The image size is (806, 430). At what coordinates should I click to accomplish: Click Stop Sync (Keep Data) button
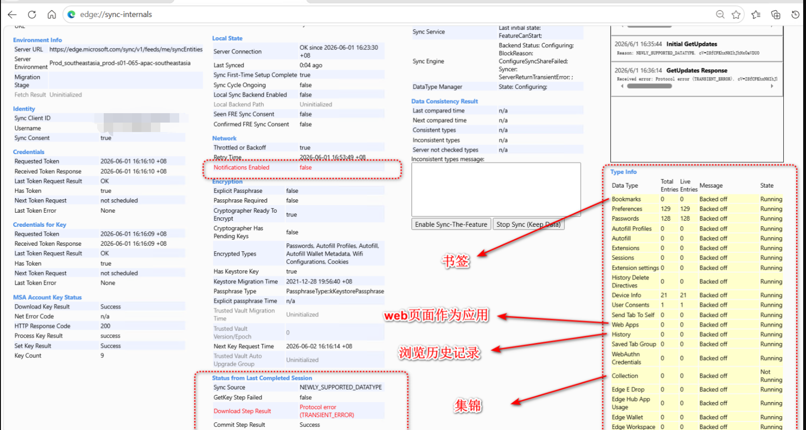tap(528, 224)
